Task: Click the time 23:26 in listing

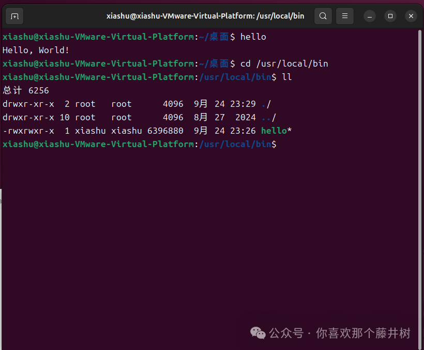Action: (243, 131)
